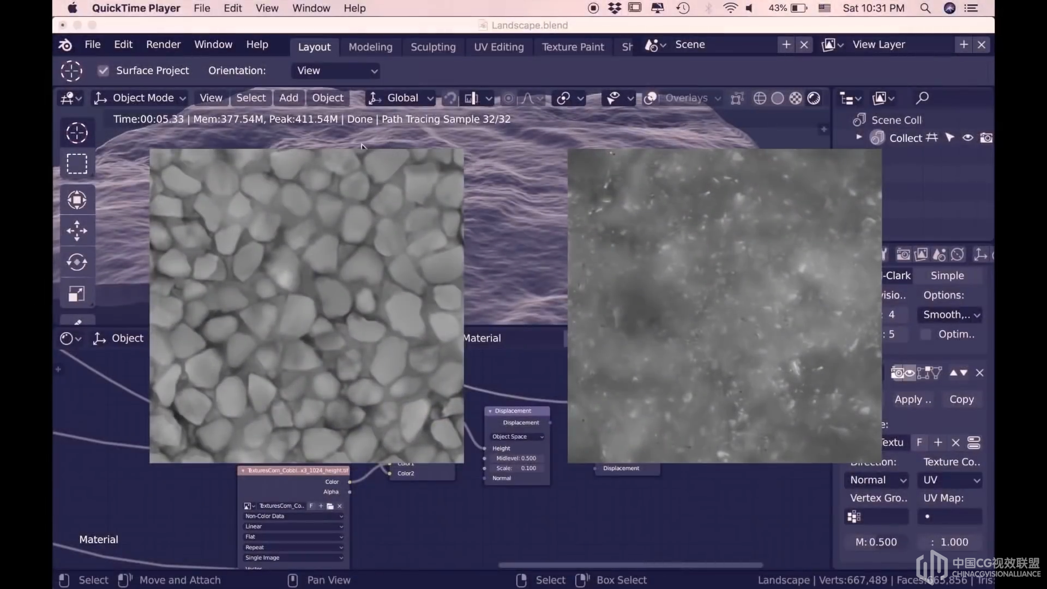Toggle snapping magnet
This screenshot has width=1047, height=589.
pyautogui.click(x=450, y=98)
